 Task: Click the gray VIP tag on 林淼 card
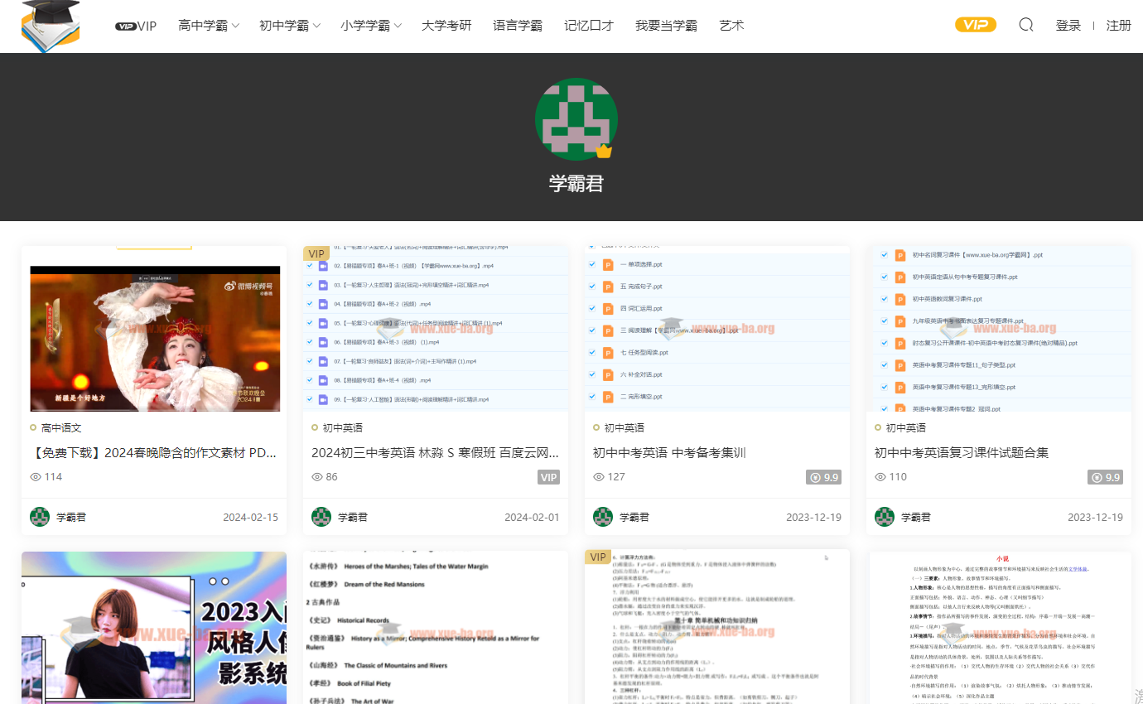548,477
